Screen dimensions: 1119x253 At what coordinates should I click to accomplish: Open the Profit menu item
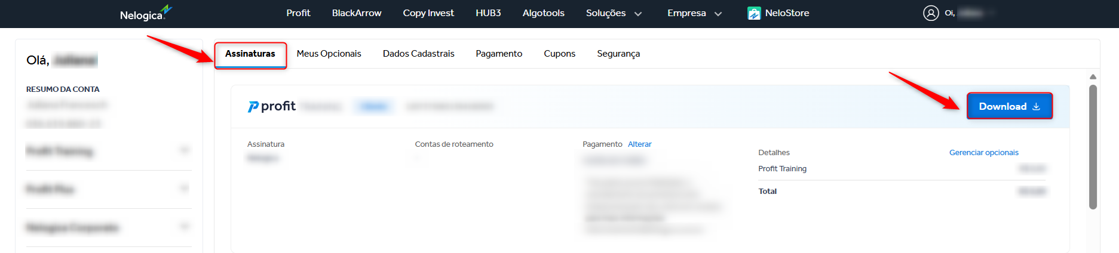point(298,13)
